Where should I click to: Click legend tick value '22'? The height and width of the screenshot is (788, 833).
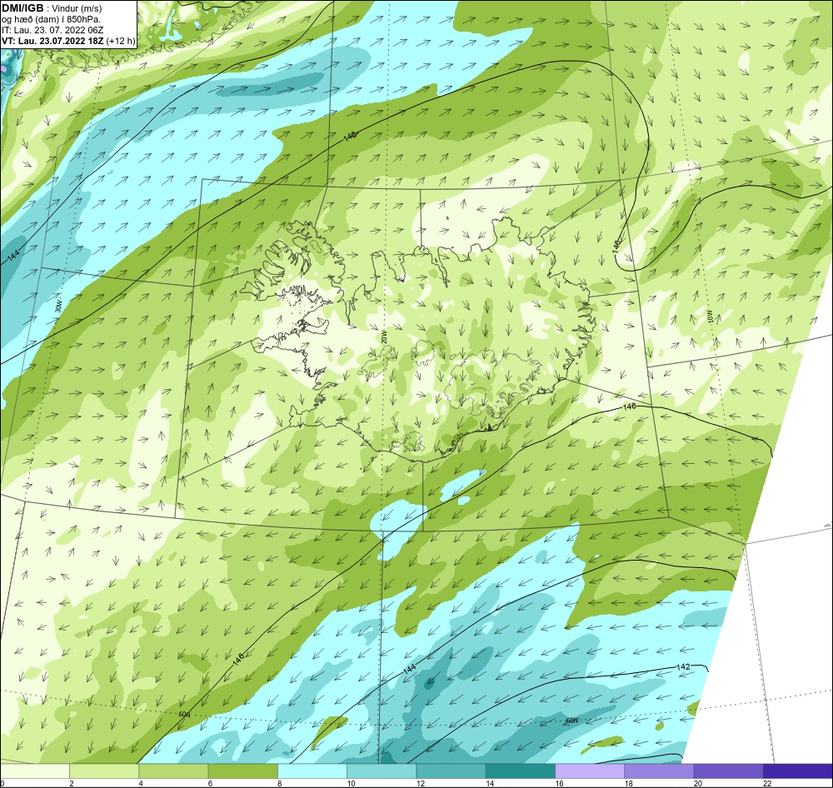point(768,783)
